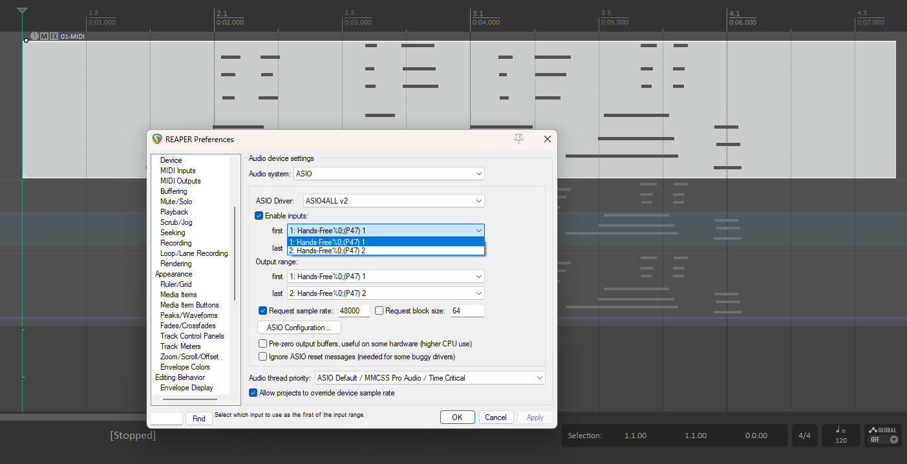Select Rendering in preferences tree
Screen dimensions: 907x464
[x=176, y=264]
